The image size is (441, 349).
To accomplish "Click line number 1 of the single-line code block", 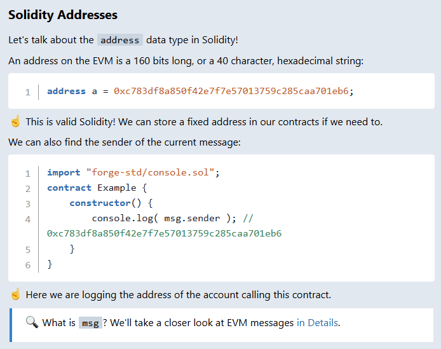I will coord(28,92).
